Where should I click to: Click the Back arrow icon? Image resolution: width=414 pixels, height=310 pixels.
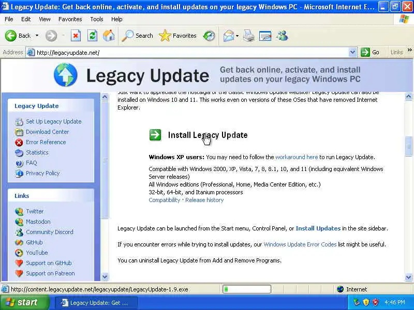(10, 36)
